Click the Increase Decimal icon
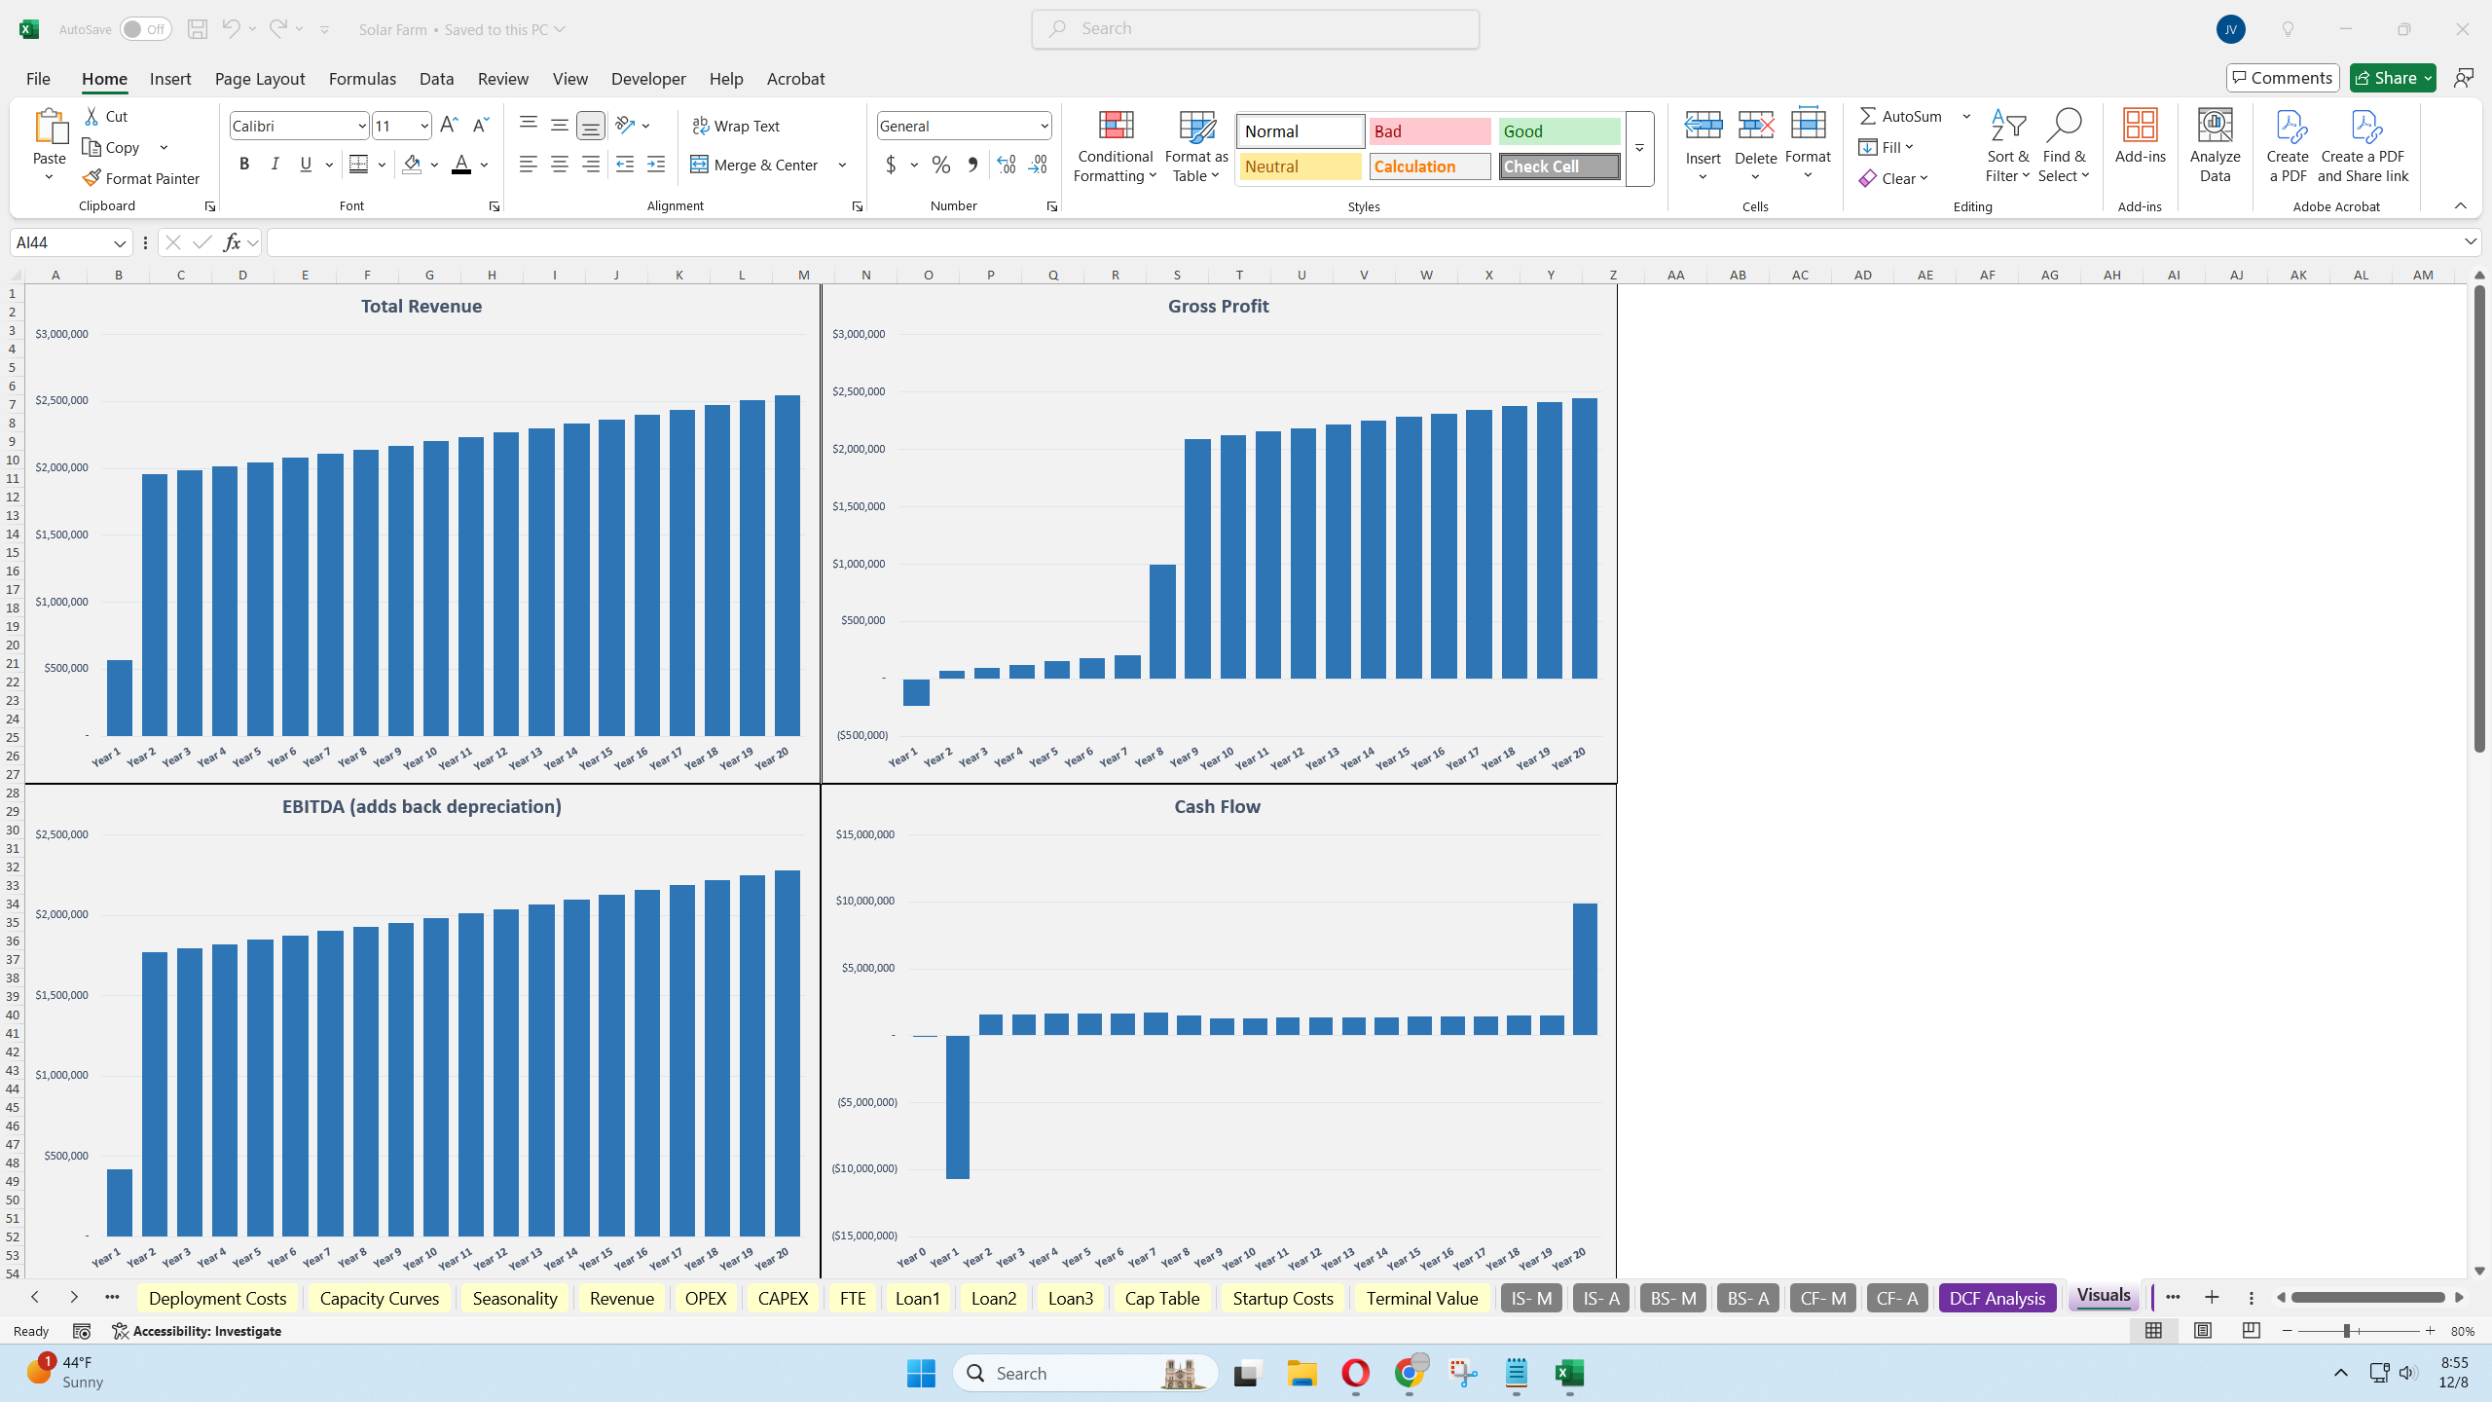Viewport: 2492px width, 1402px height. pos(1007,165)
